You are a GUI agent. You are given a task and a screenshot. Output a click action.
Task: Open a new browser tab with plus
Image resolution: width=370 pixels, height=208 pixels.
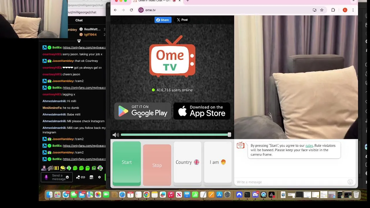(x=188, y=1)
